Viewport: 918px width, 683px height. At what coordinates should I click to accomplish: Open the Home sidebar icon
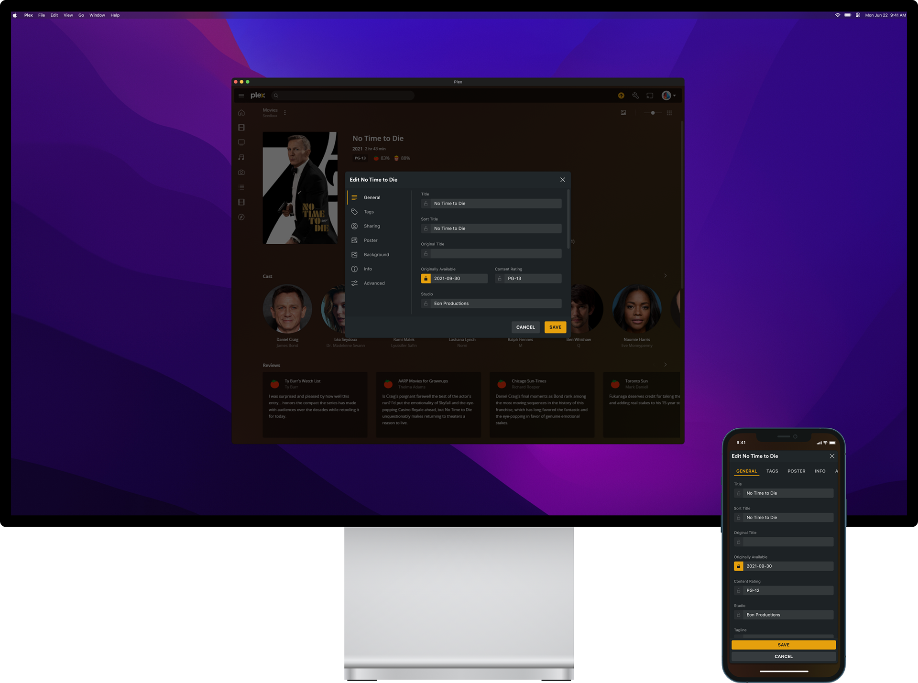(241, 113)
